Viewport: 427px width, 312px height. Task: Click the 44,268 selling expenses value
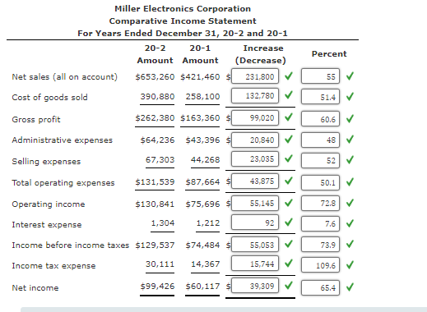tap(206, 159)
